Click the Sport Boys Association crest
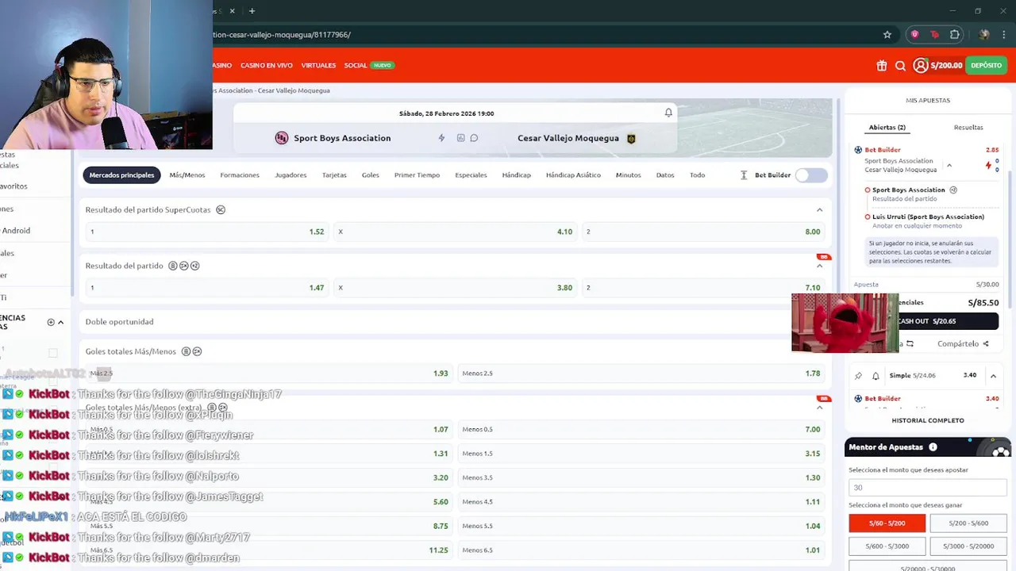 (x=281, y=138)
